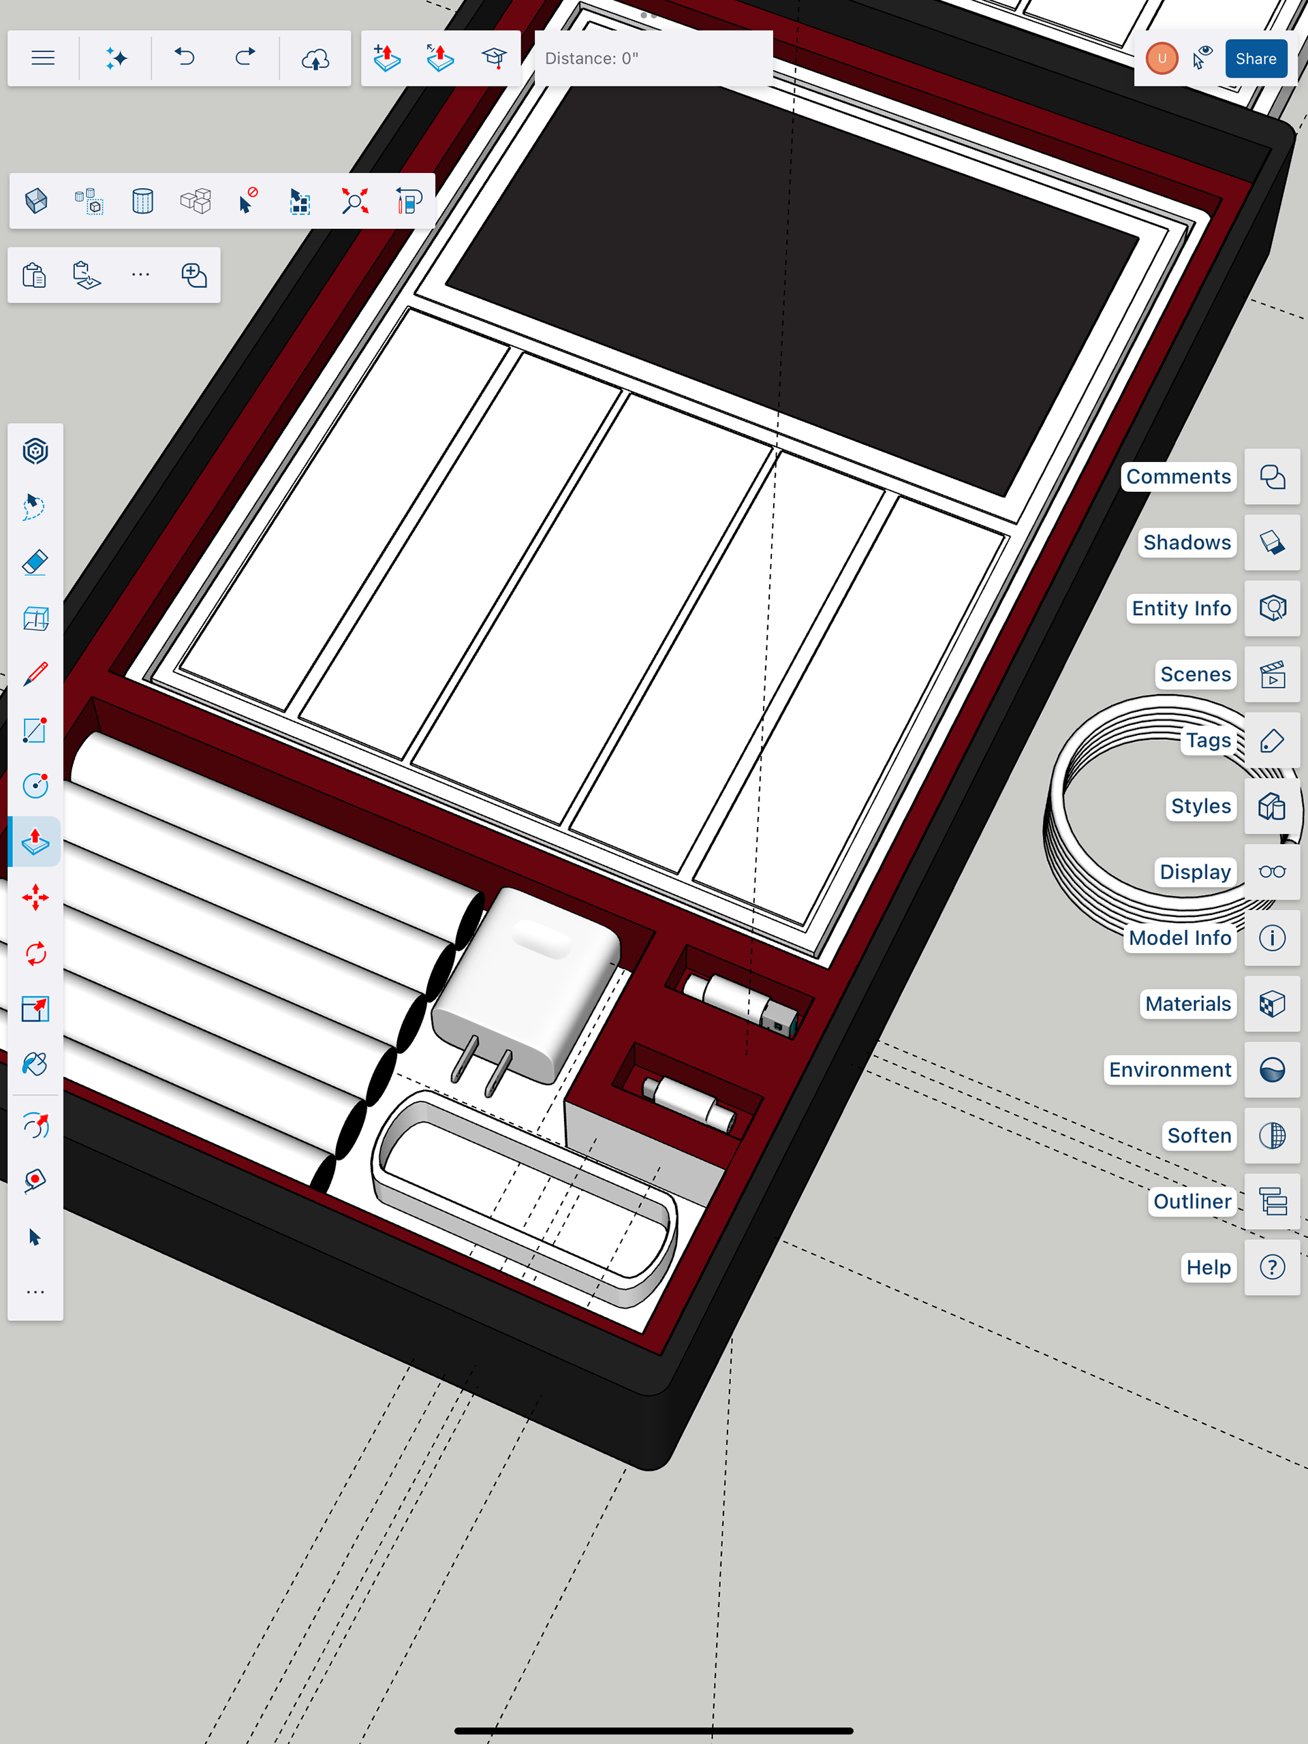Expand the three-dot overflow near Paste

tap(140, 275)
